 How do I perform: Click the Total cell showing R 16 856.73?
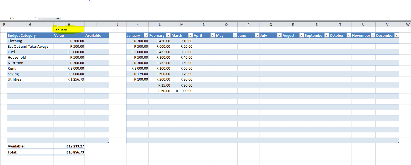pos(69,152)
